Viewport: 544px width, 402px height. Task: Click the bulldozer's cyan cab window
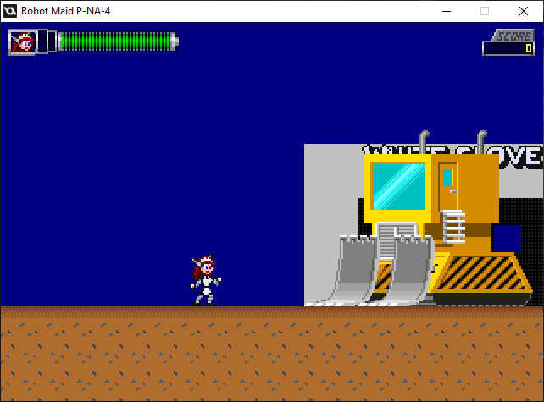pyautogui.click(x=398, y=186)
